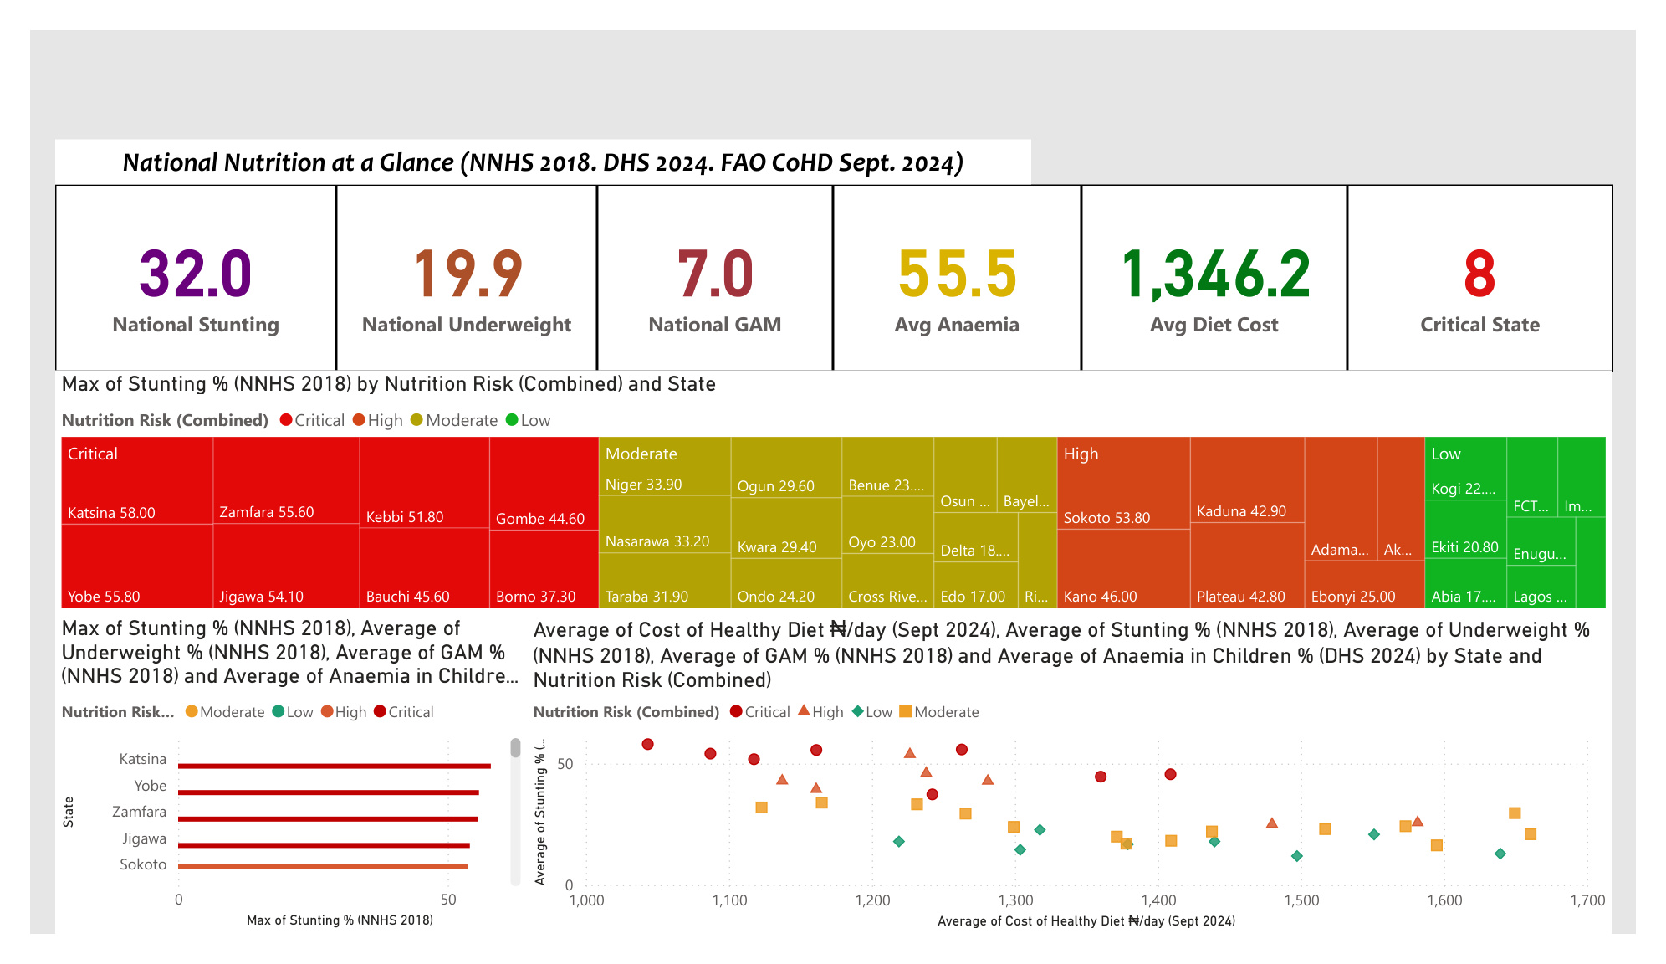
Task: Select Katsina 58.00 treemap tile
Action: [x=137, y=480]
